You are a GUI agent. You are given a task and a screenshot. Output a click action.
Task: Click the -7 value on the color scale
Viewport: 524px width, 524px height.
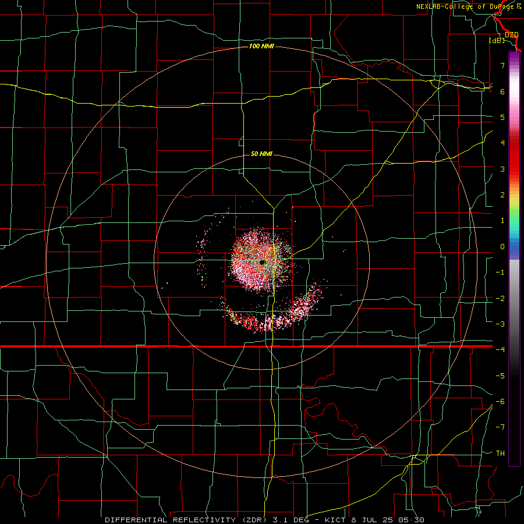[x=500, y=427]
